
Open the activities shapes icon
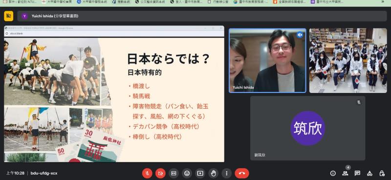click(x=369, y=173)
